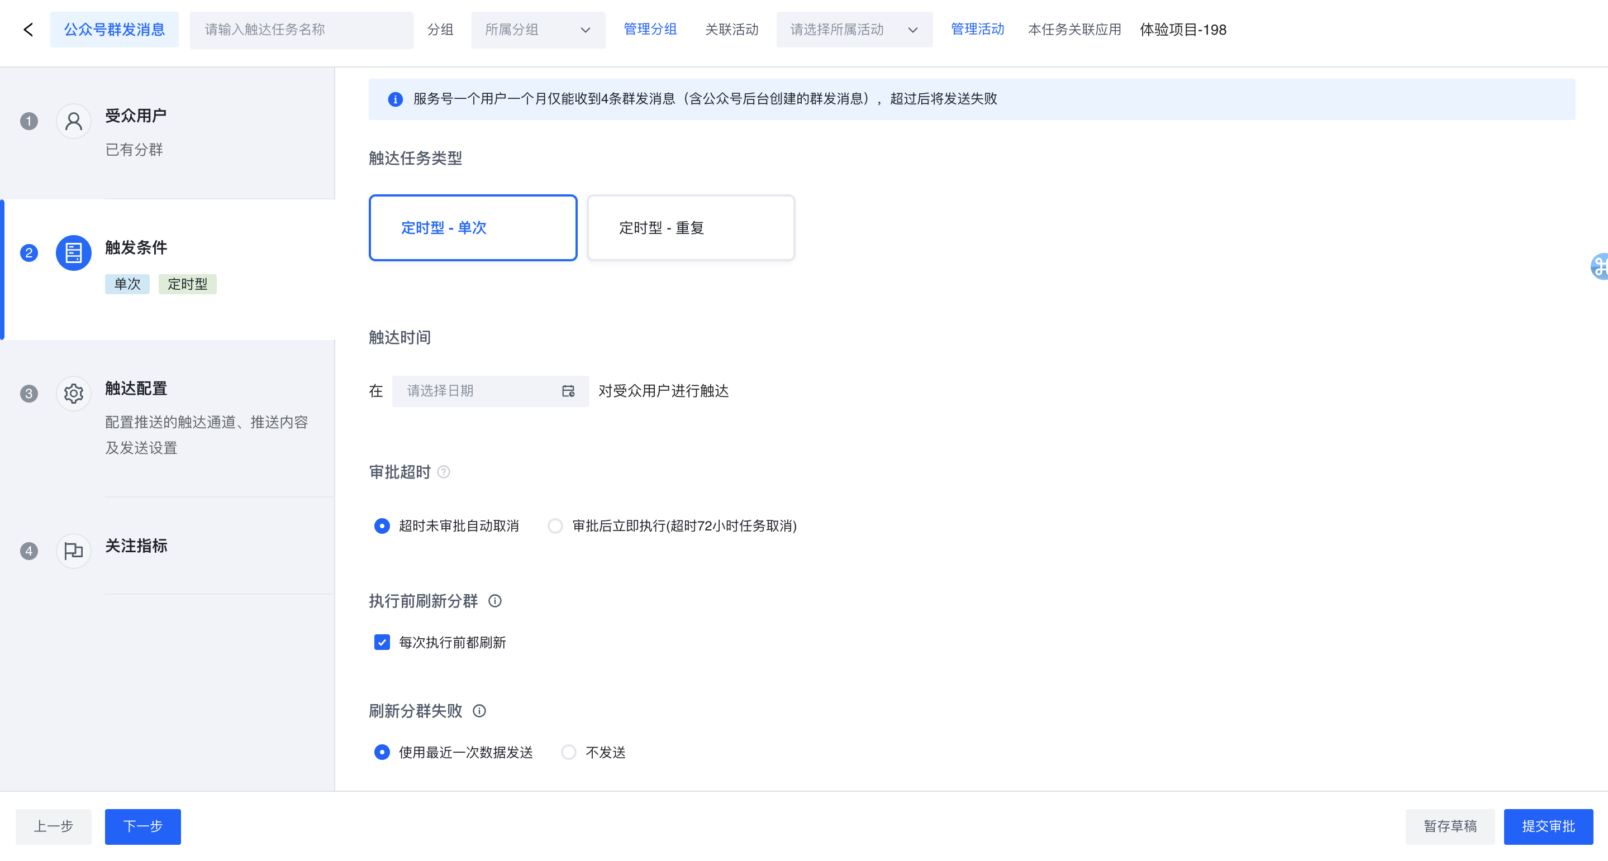
Task: Select the 定时型 - 重复 task type
Action: point(691,228)
